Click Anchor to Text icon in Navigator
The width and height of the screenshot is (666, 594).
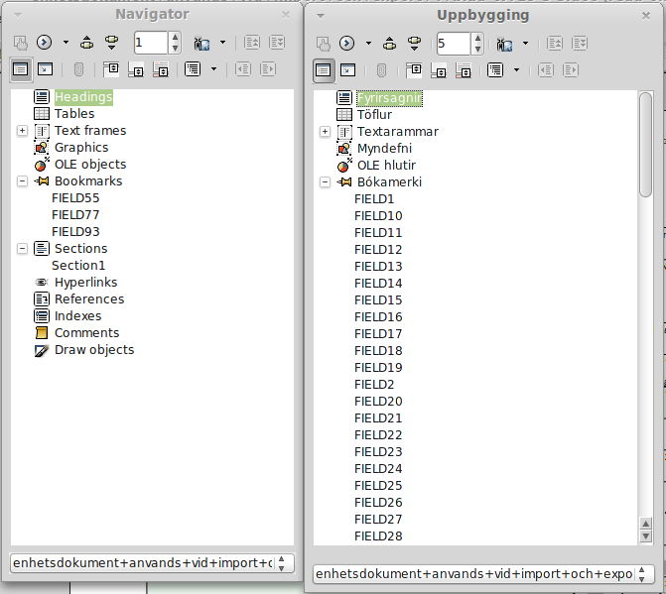click(161, 69)
